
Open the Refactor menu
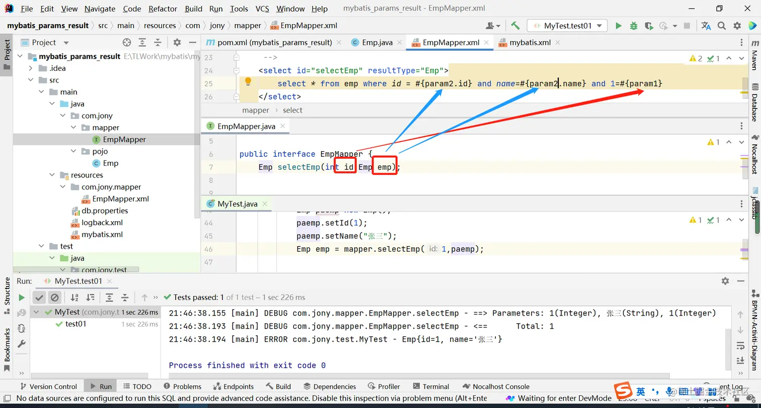pos(163,9)
